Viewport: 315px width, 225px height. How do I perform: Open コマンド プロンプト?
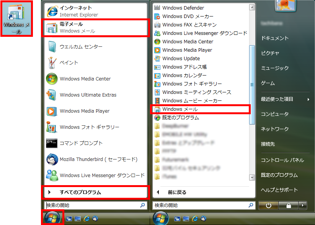pos(81,143)
